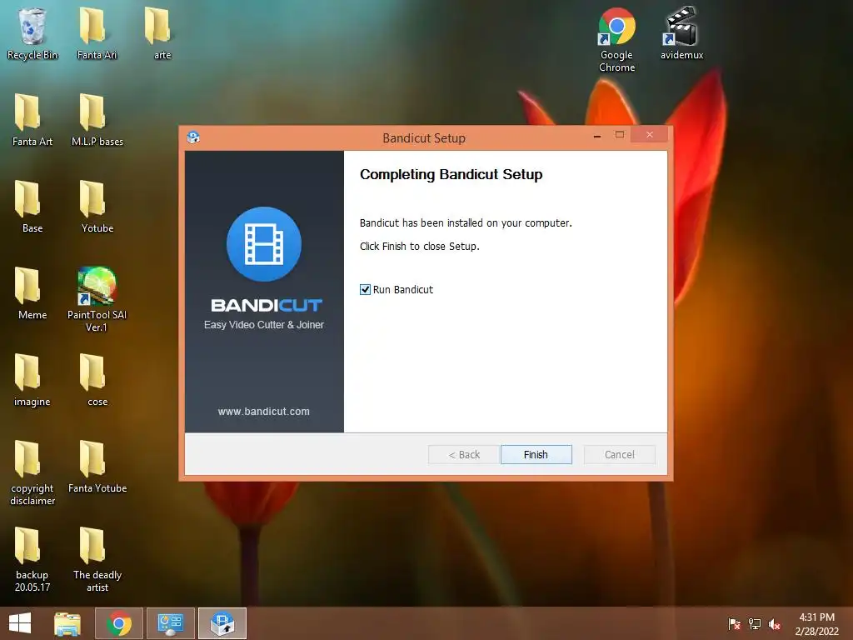This screenshot has height=640, width=853.
Task: Open the Windows Start button
Action: point(20,623)
